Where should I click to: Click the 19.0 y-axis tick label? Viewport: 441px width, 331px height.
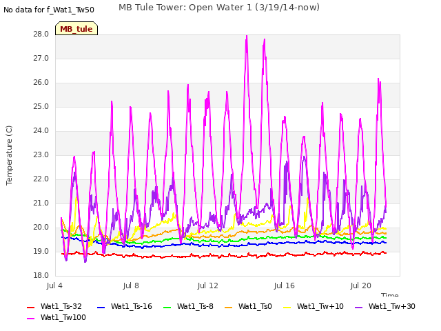[x=41, y=252]
